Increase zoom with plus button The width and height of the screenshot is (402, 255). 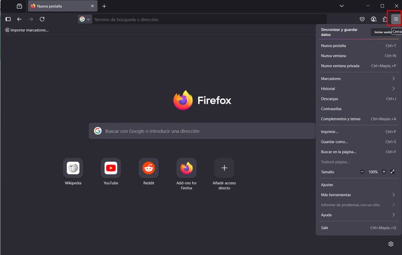coord(384,172)
